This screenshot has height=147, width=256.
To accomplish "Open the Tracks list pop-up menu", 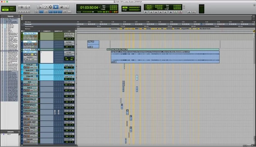I will coord(19,16).
